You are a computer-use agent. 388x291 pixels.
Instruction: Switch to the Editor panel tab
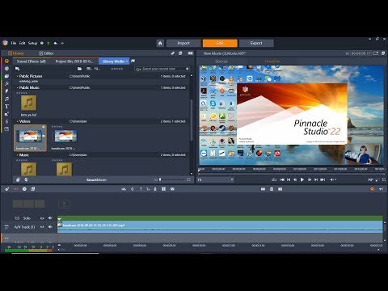(x=46, y=53)
